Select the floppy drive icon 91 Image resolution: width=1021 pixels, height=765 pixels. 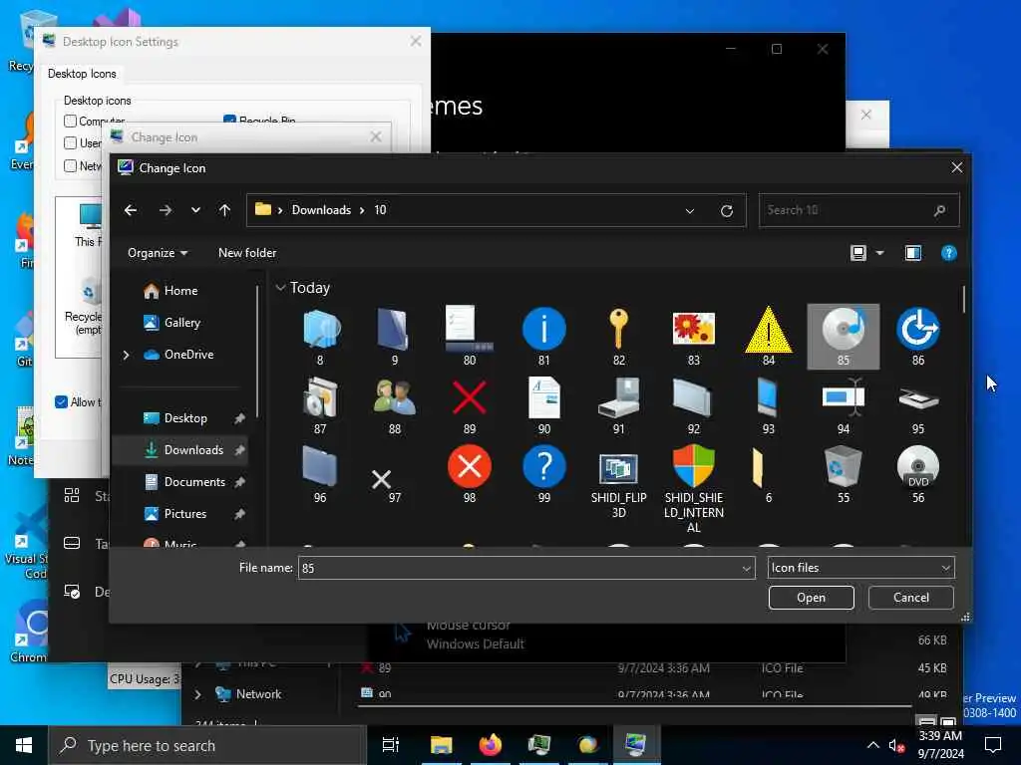[x=618, y=406]
